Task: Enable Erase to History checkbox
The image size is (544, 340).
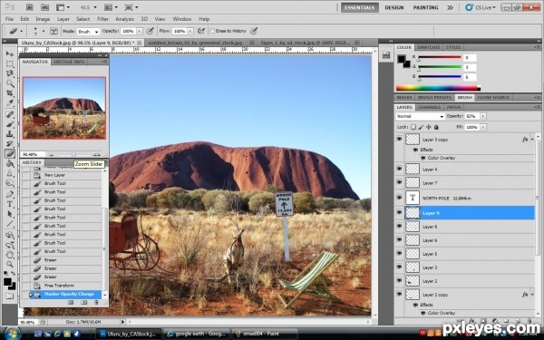Action: (x=212, y=31)
